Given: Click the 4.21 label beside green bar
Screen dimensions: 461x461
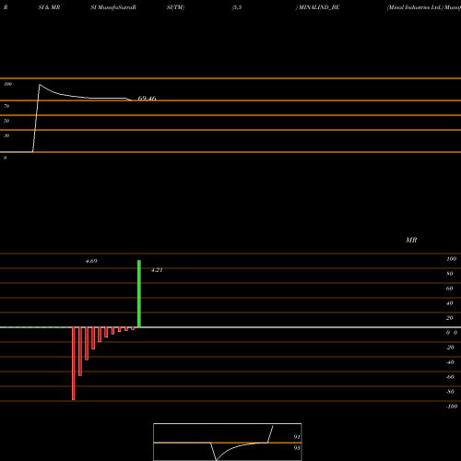Looking at the screenshot, I should pos(157,270).
